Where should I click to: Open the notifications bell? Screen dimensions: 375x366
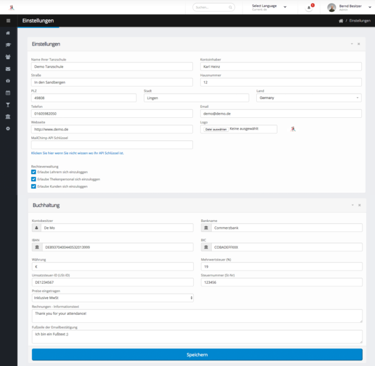tap(309, 7)
